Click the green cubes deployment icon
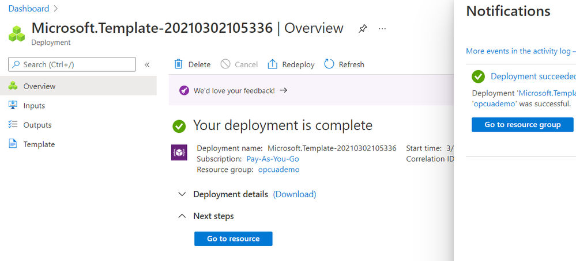Viewport: 576px width, 261px height. [x=17, y=33]
